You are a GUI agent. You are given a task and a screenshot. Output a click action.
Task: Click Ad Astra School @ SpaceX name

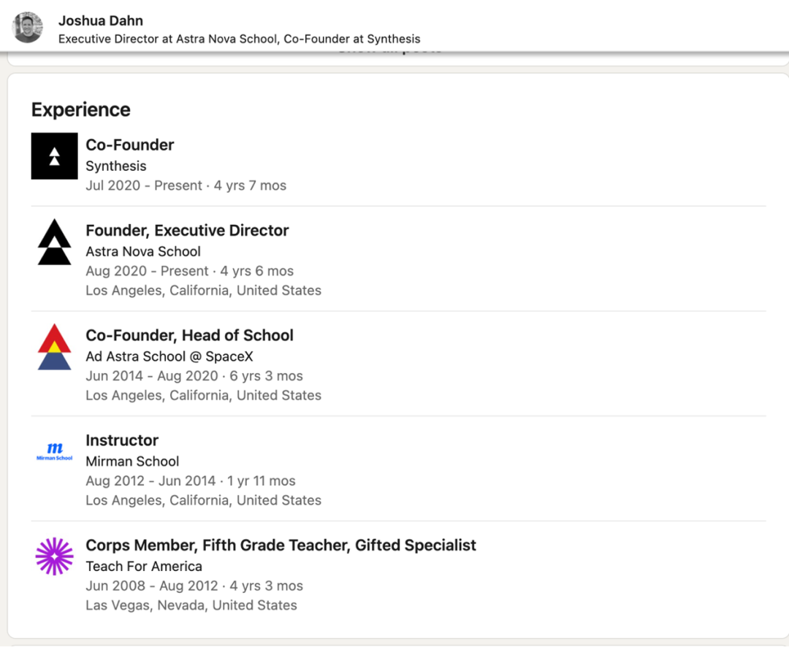(169, 356)
